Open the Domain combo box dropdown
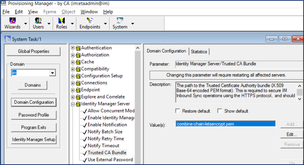 [52, 73]
